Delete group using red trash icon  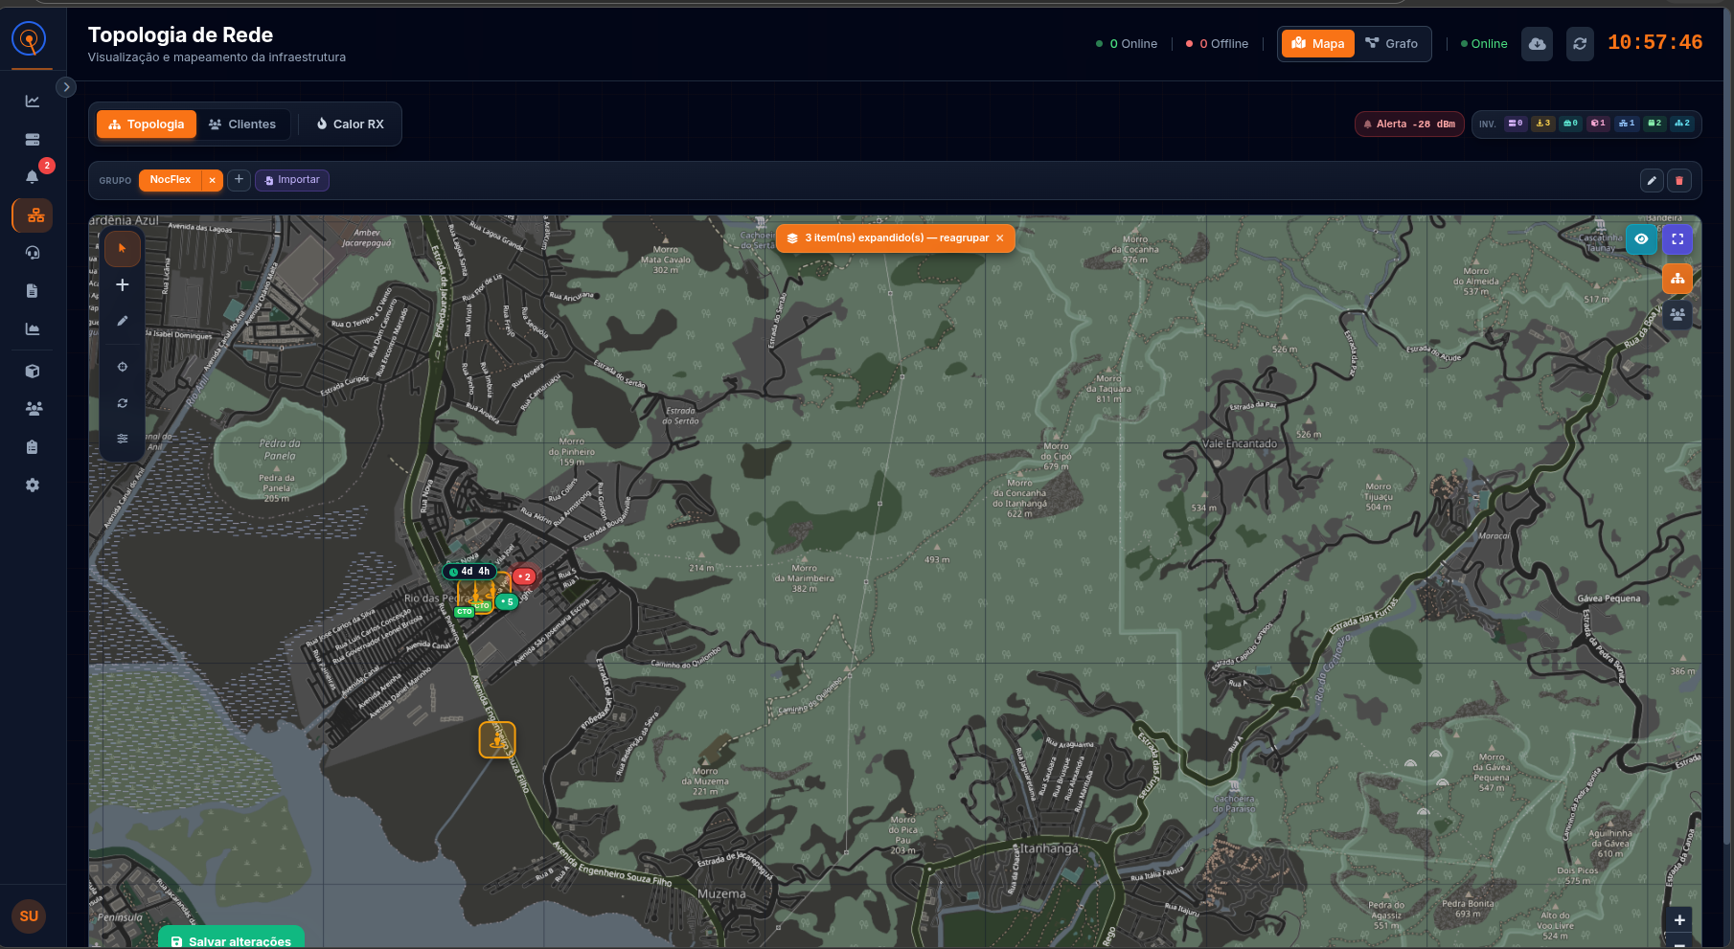[x=1678, y=180]
